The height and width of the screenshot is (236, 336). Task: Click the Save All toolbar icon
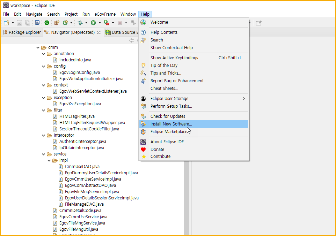tap(28, 23)
